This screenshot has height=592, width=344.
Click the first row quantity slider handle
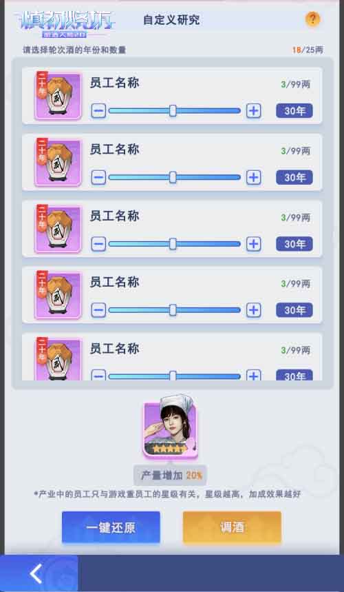tap(173, 111)
